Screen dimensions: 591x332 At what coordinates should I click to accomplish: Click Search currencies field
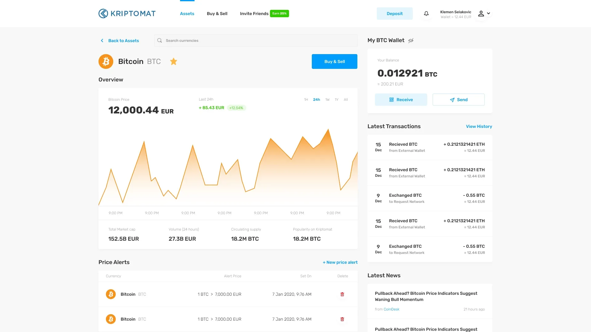pyautogui.click(x=256, y=41)
